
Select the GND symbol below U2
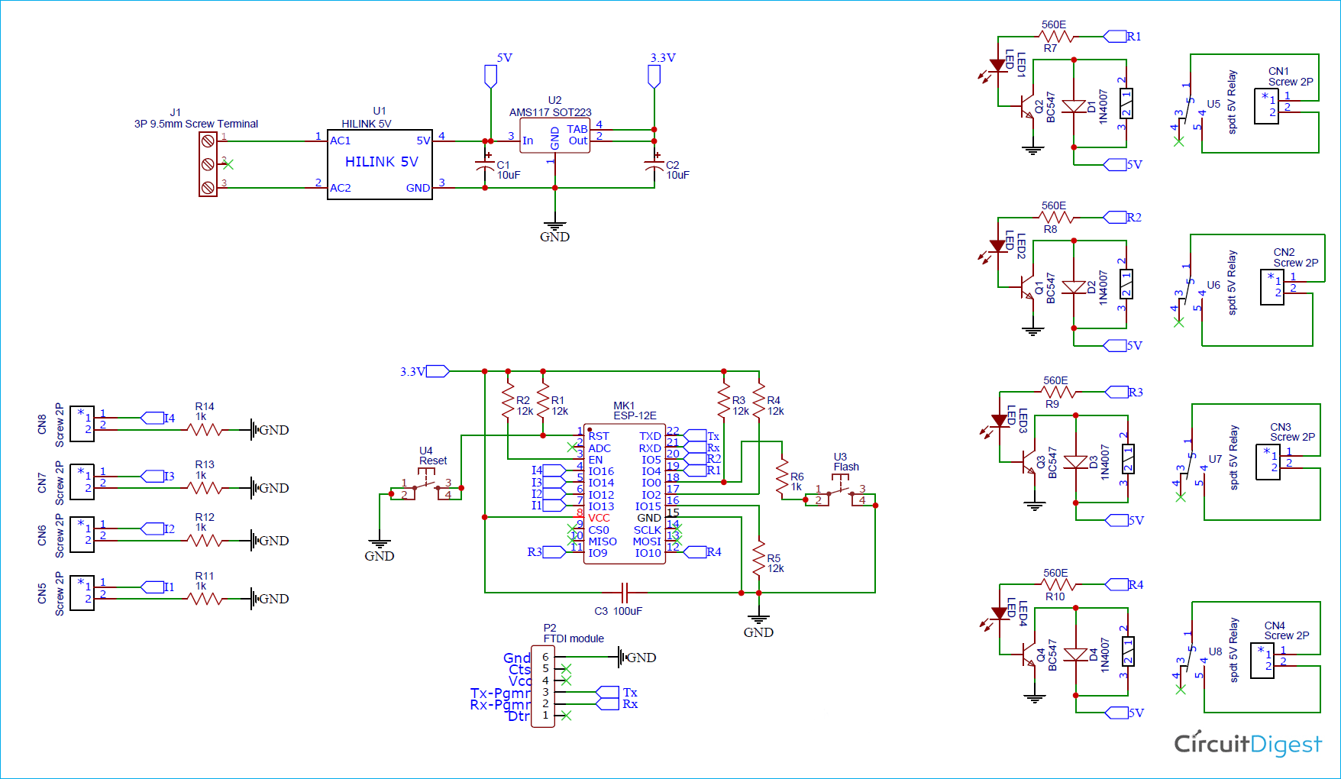click(x=555, y=224)
